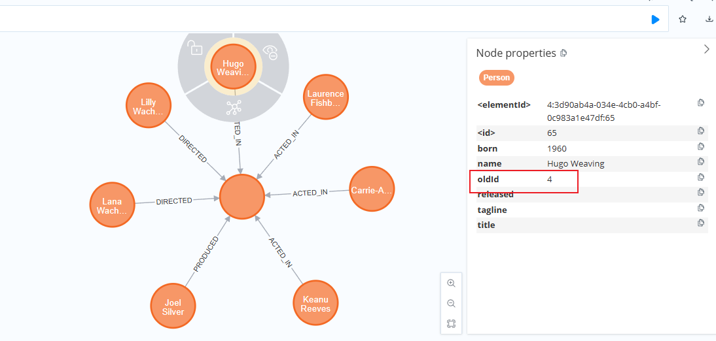The image size is (716, 341).
Task: Focus the query editor input
Action: pos(319,19)
